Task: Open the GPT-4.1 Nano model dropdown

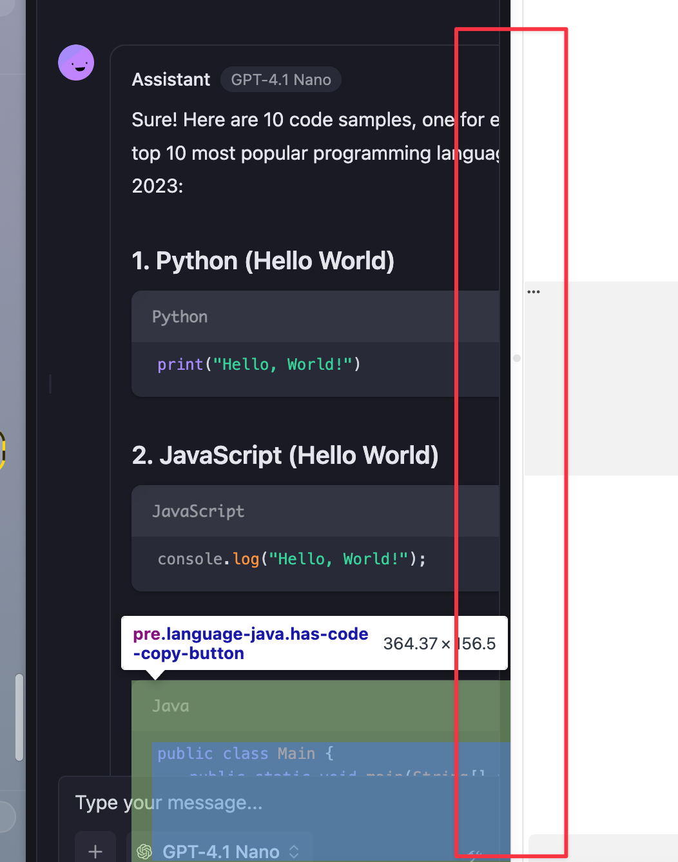Action: coord(220,850)
